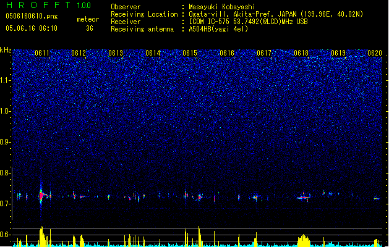Click the 0619 time marker
389x247 pixels.
338,53
